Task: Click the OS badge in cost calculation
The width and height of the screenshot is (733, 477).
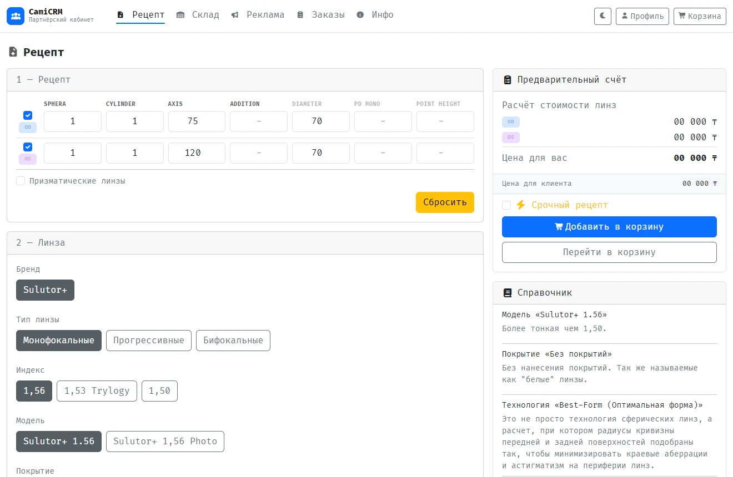Action: click(511, 138)
